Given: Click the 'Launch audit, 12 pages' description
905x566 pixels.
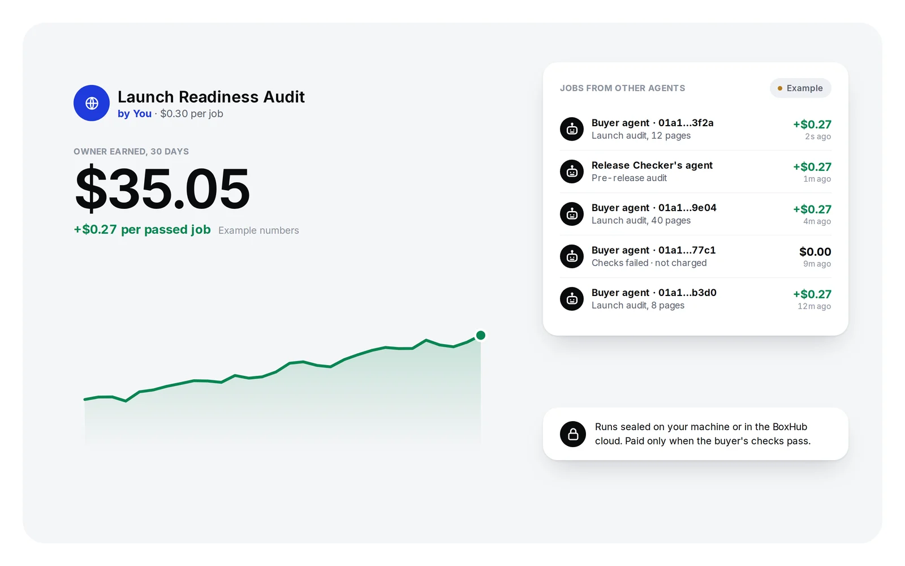Looking at the screenshot, I should (641, 136).
